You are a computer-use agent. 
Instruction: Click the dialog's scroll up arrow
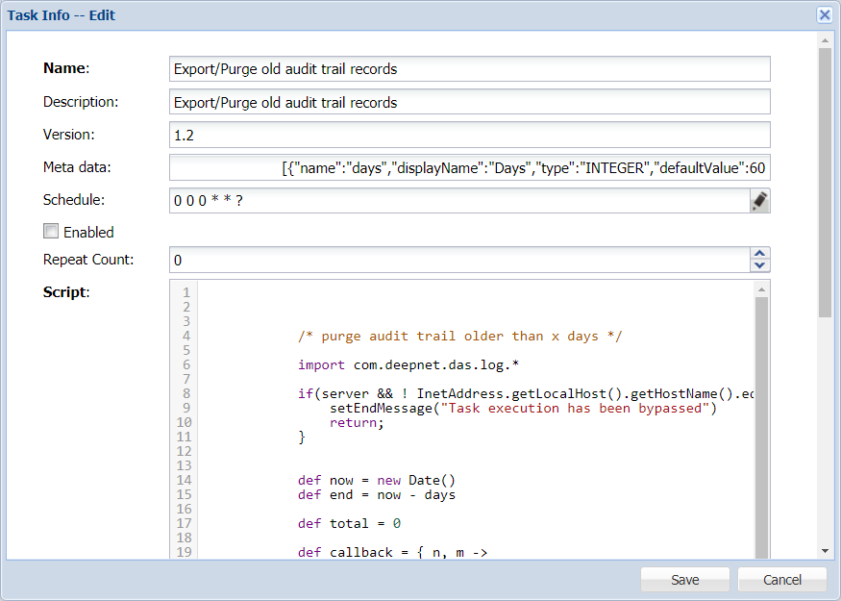tap(825, 40)
